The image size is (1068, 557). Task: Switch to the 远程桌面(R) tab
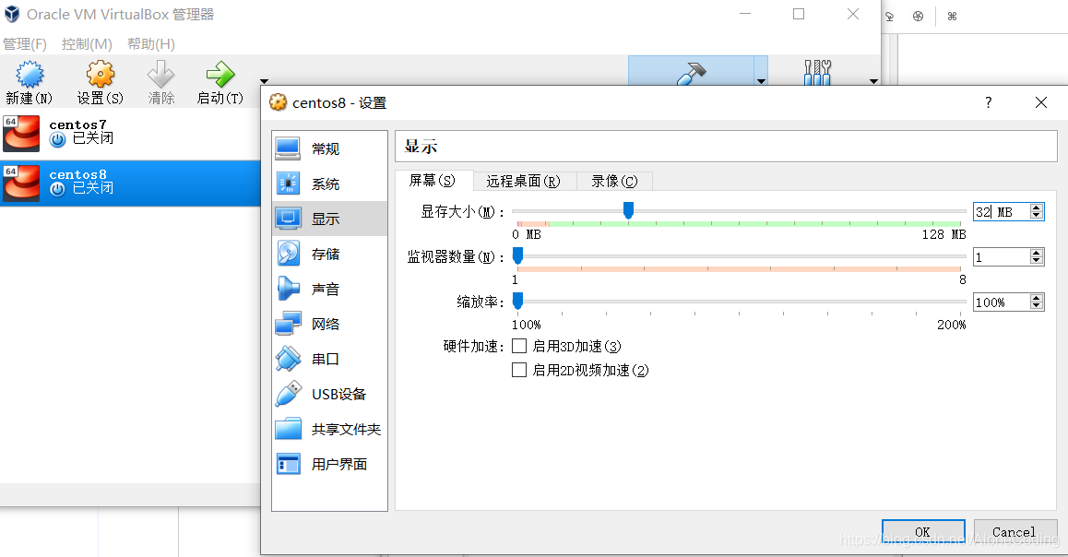(x=524, y=181)
